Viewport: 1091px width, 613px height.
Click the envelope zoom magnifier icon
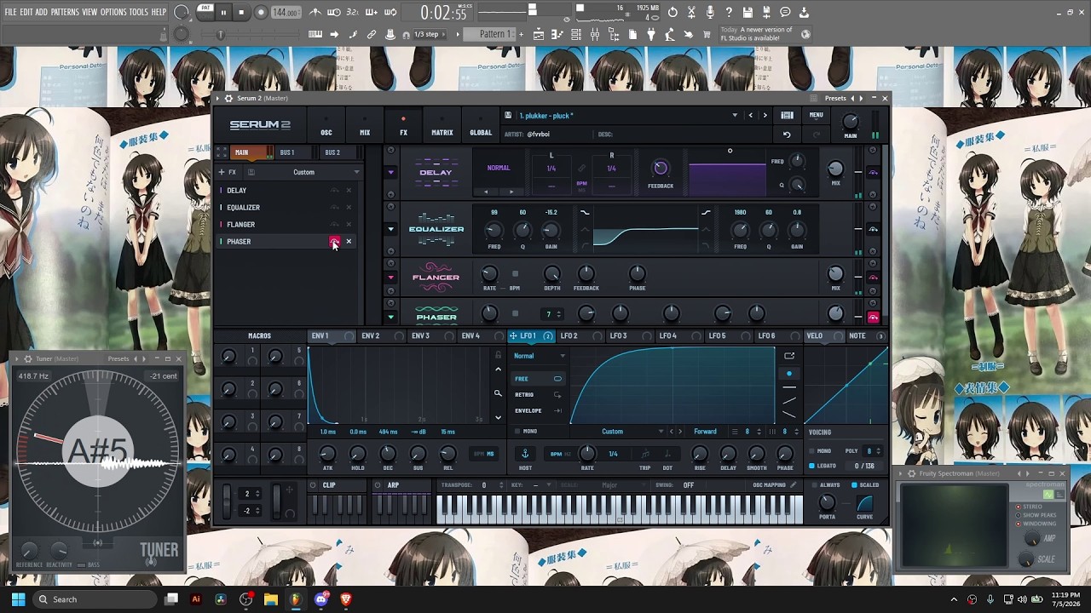(x=498, y=393)
